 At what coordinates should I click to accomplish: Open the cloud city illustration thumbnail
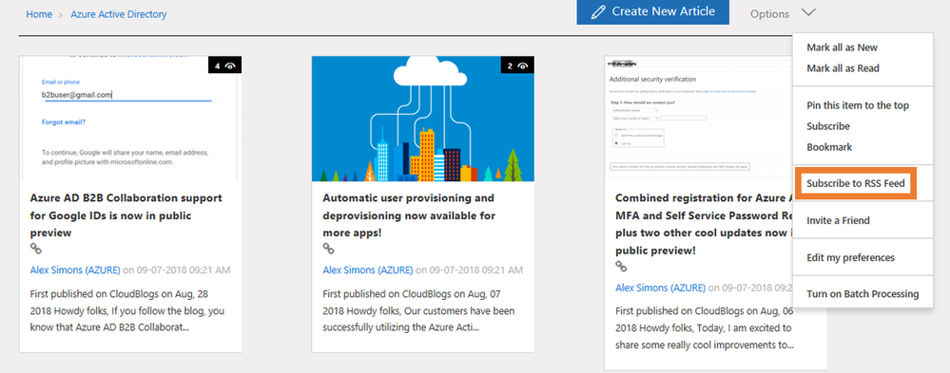423,119
